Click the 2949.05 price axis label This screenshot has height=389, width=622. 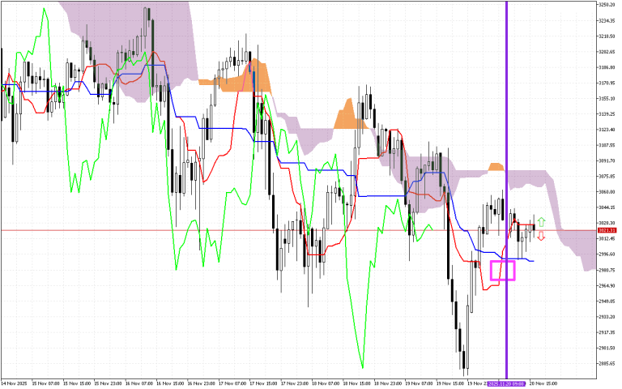[607, 301]
